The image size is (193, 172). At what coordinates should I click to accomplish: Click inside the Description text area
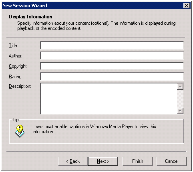[109, 99]
